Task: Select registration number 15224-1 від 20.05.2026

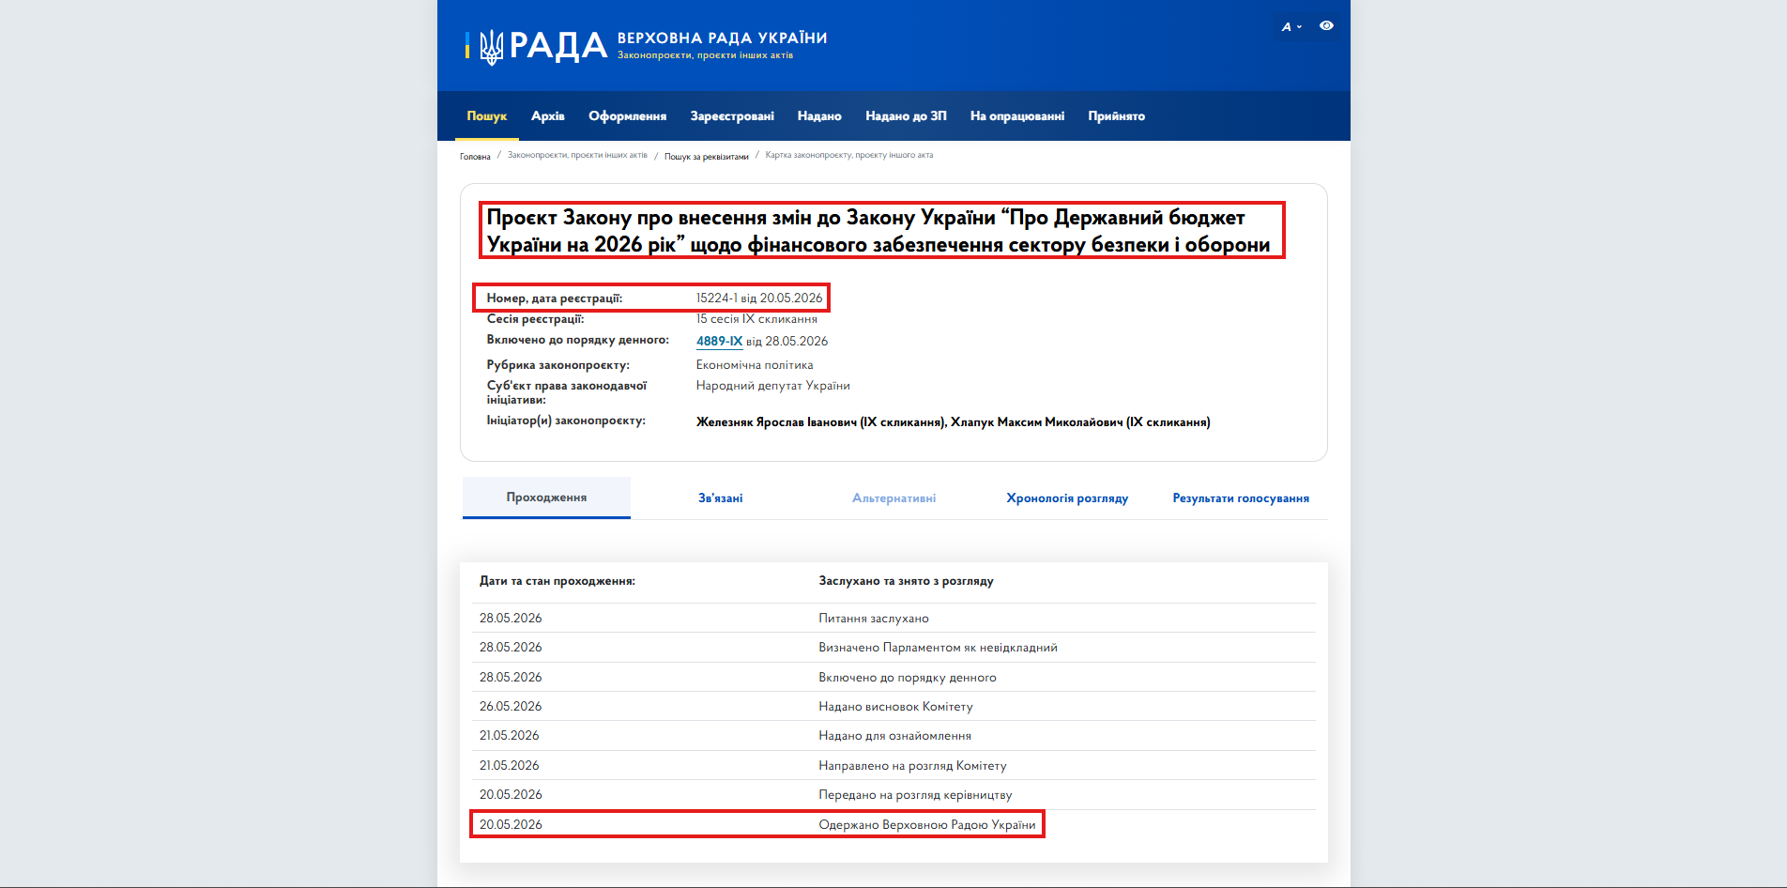Action: (759, 299)
